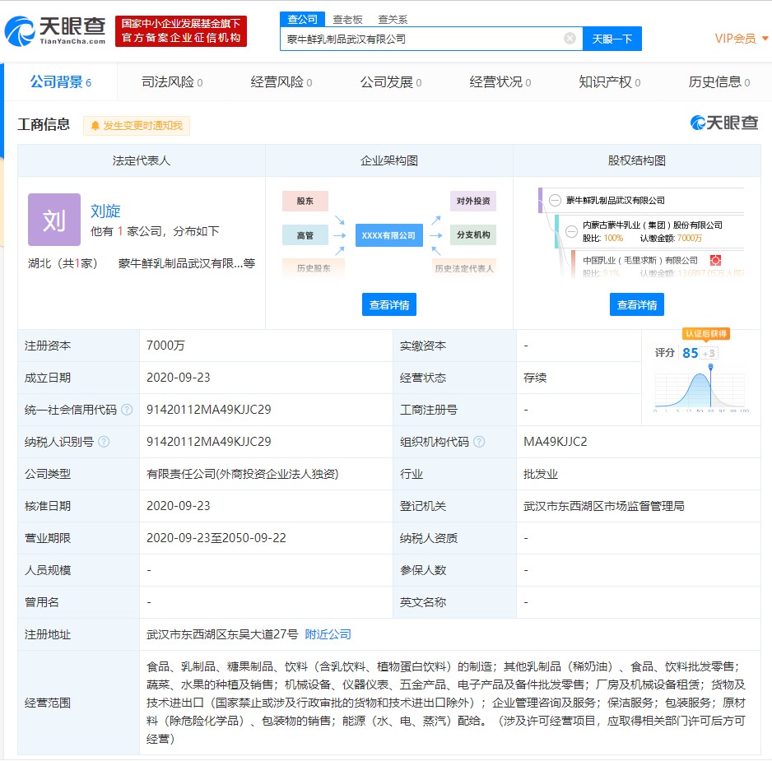Click the 历史法定代表人 box in diagram
772x761 pixels.
[x=464, y=267]
